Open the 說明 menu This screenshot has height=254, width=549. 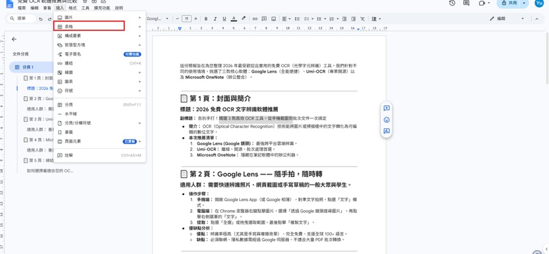(x=119, y=8)
